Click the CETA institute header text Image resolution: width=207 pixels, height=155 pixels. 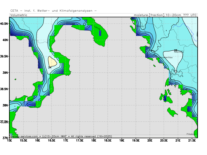tap(53, 11)
